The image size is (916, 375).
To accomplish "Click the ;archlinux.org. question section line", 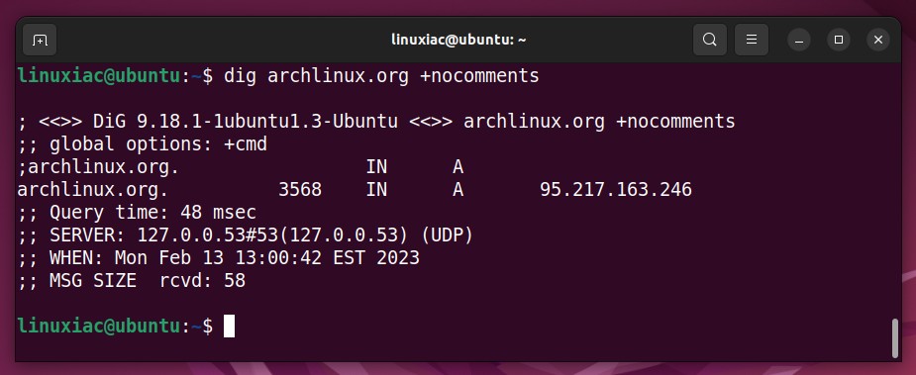I will (240, 167).
